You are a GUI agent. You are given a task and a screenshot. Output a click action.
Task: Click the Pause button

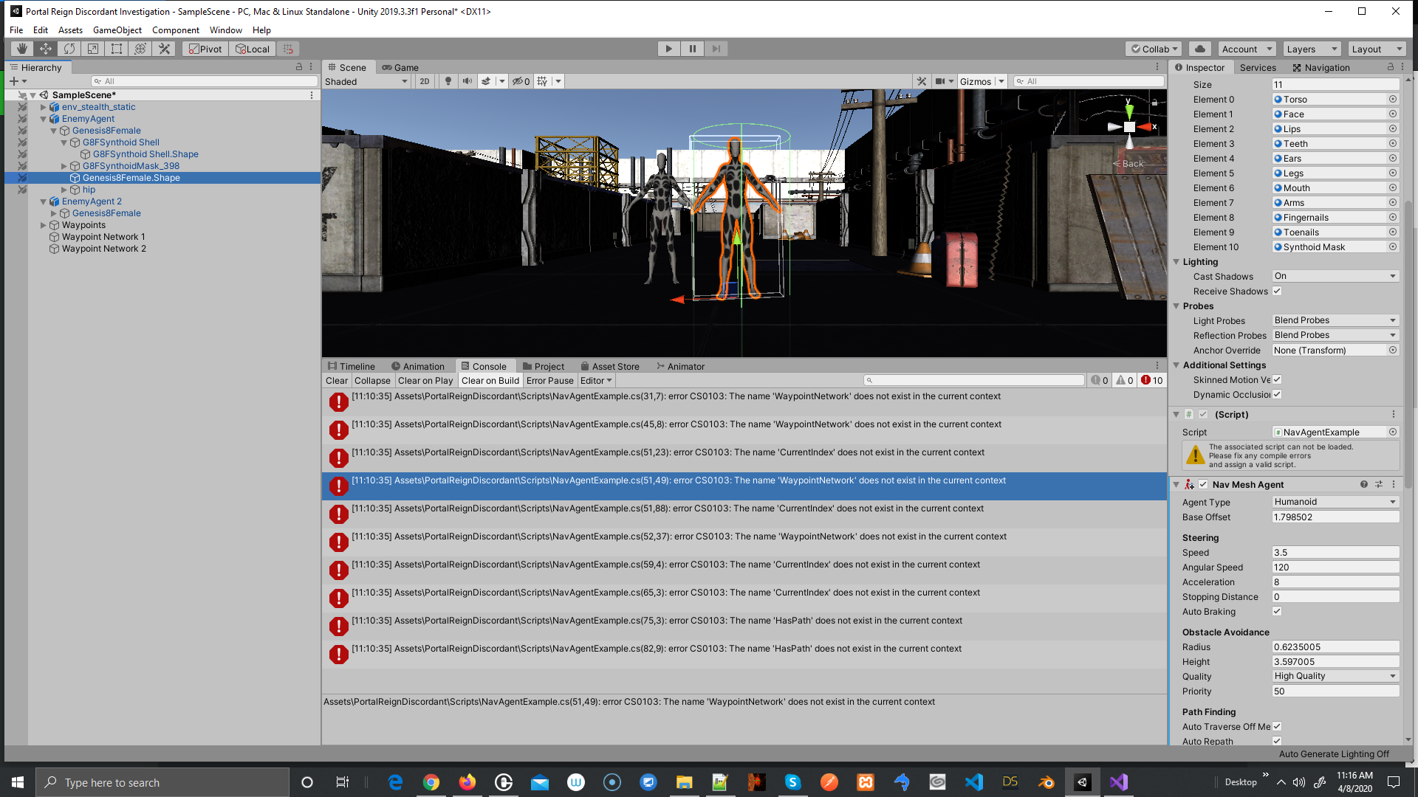click(x=692, y=49)
